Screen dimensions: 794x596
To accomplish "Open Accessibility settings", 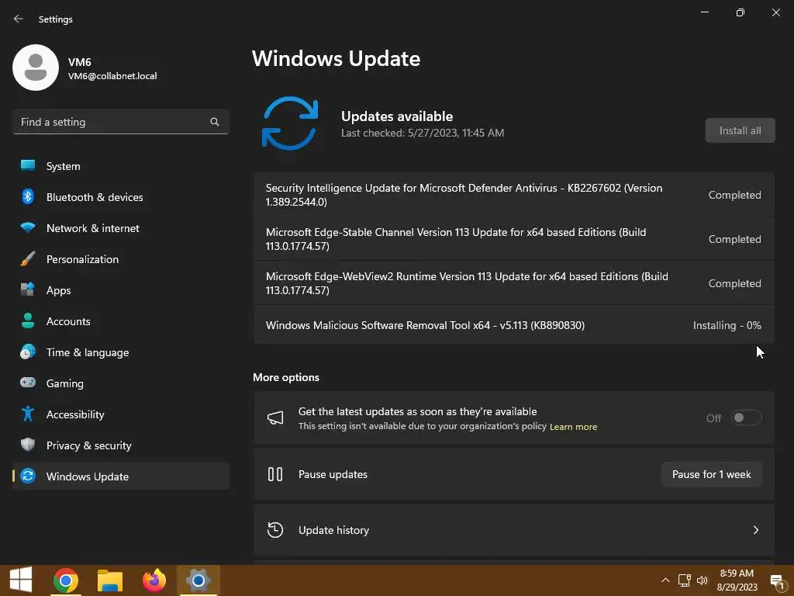I will pyautogui.click(x=120, y=414).
